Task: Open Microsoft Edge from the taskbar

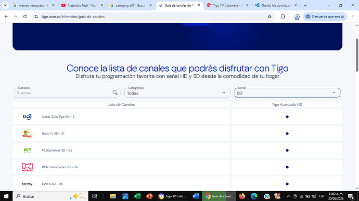Action: click(254, 196)
